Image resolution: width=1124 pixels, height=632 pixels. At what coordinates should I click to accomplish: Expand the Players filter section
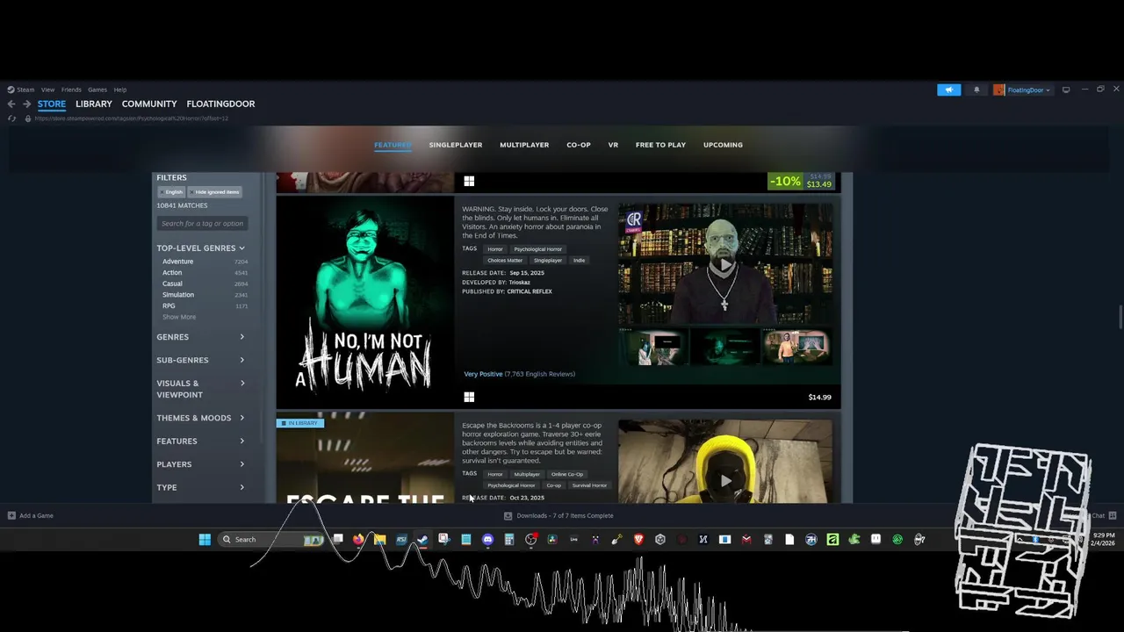pos(200,464)
